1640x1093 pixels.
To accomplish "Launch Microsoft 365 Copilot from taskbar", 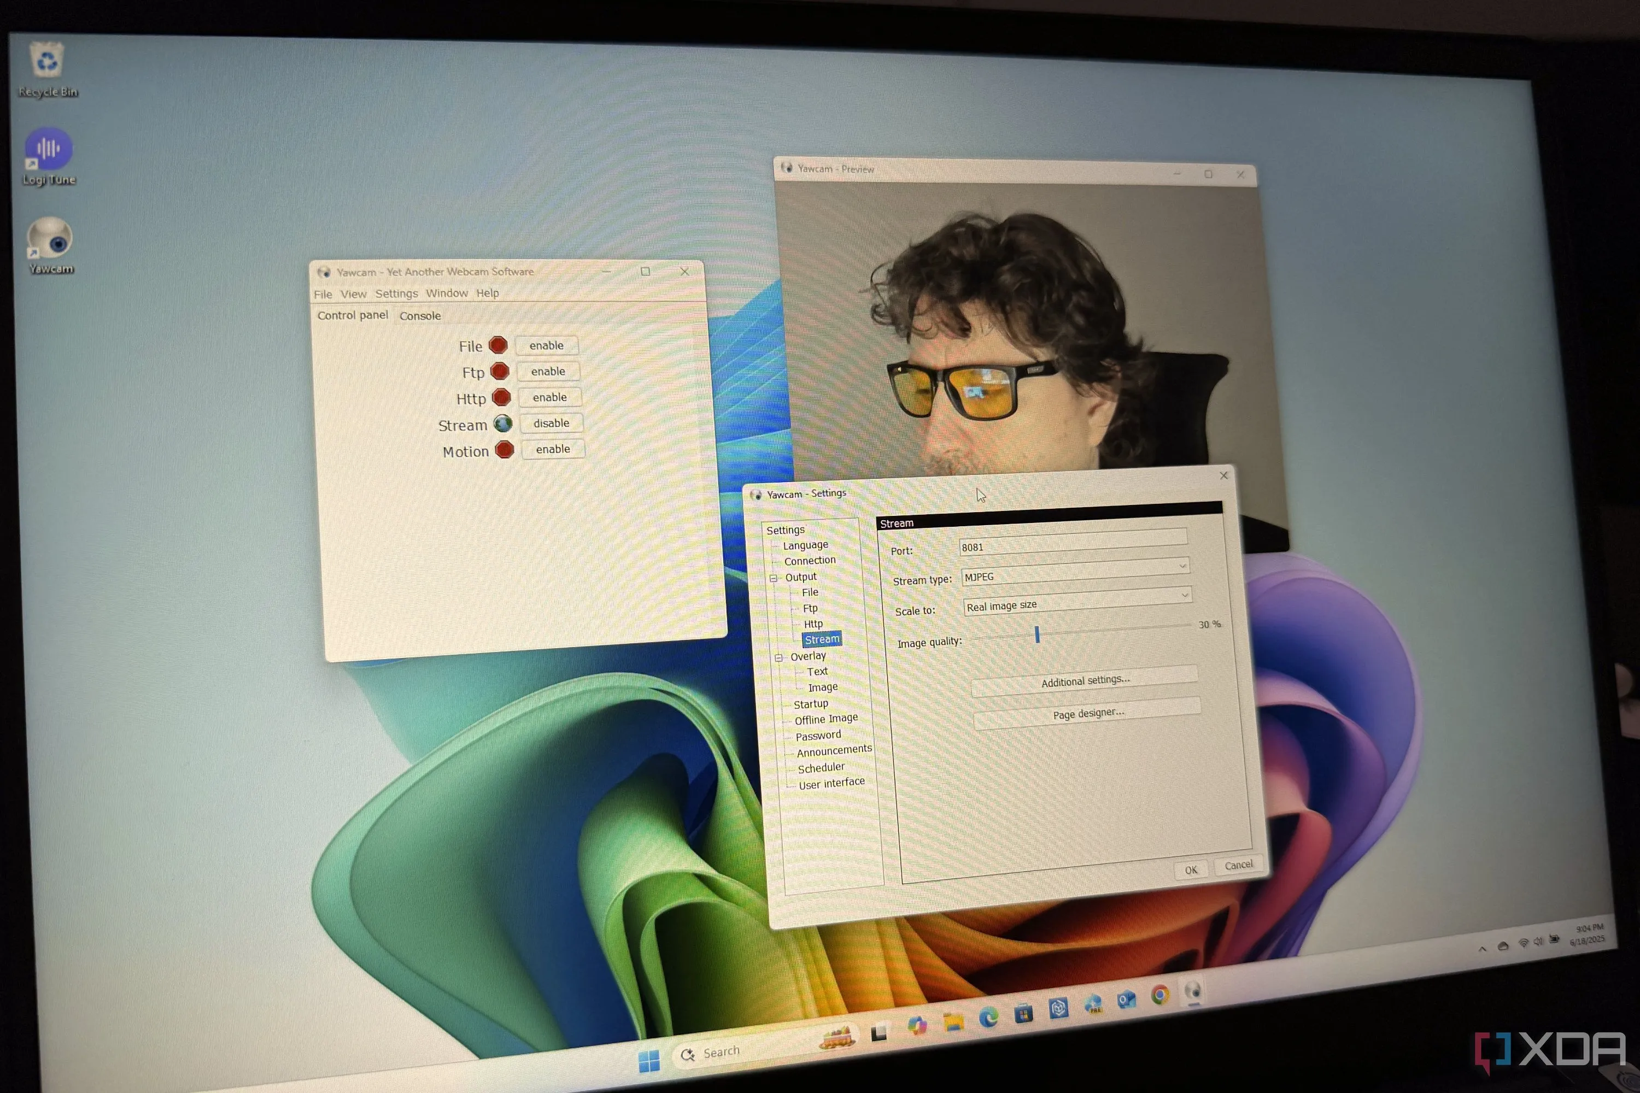I will pos(917,1025).
